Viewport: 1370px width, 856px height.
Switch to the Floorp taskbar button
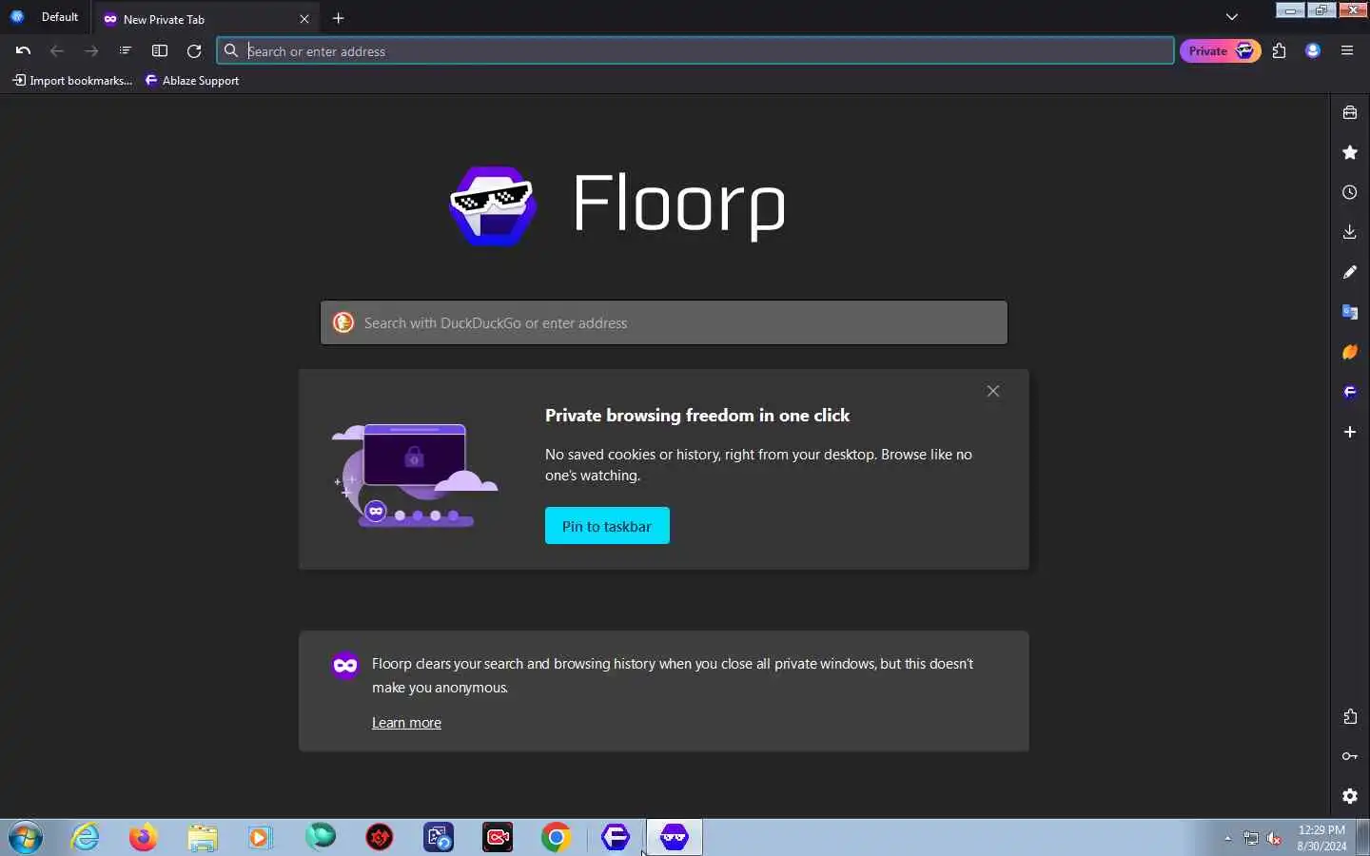(616, 838)
